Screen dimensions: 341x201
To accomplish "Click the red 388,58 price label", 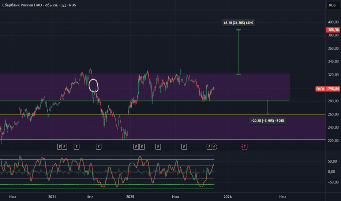I will pyautogui.click(x=332, y=30).
